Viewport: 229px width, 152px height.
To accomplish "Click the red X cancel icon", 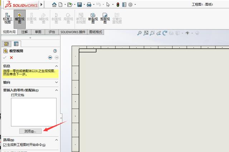I will point(11,58).
